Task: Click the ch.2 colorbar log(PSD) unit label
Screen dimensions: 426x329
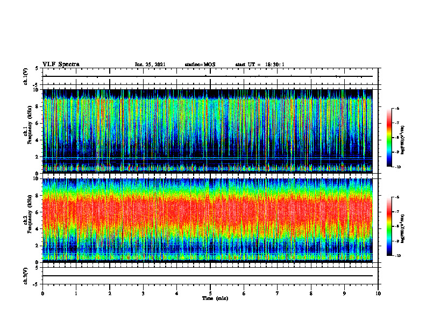Action: pyautogui.click(x=403, y=229)
